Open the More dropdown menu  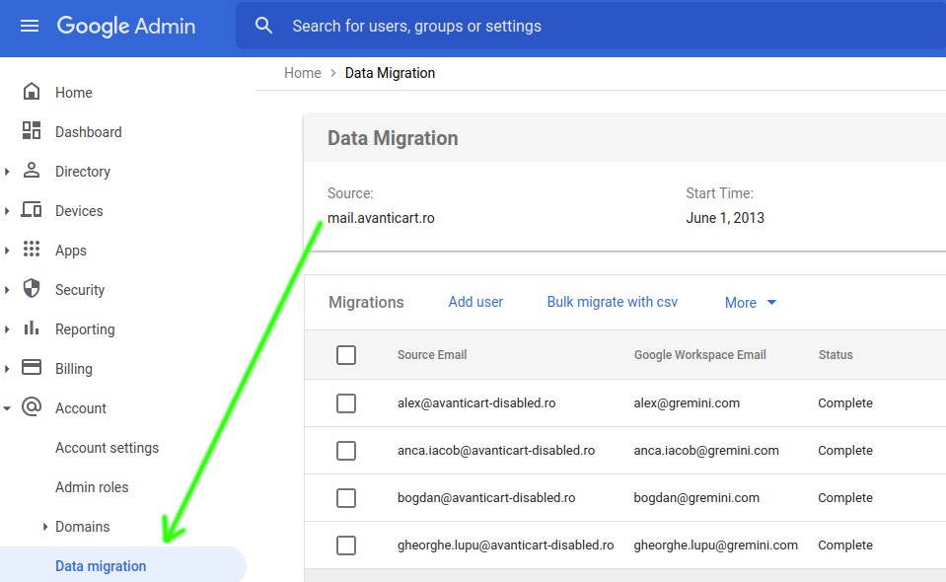point(751,302)
